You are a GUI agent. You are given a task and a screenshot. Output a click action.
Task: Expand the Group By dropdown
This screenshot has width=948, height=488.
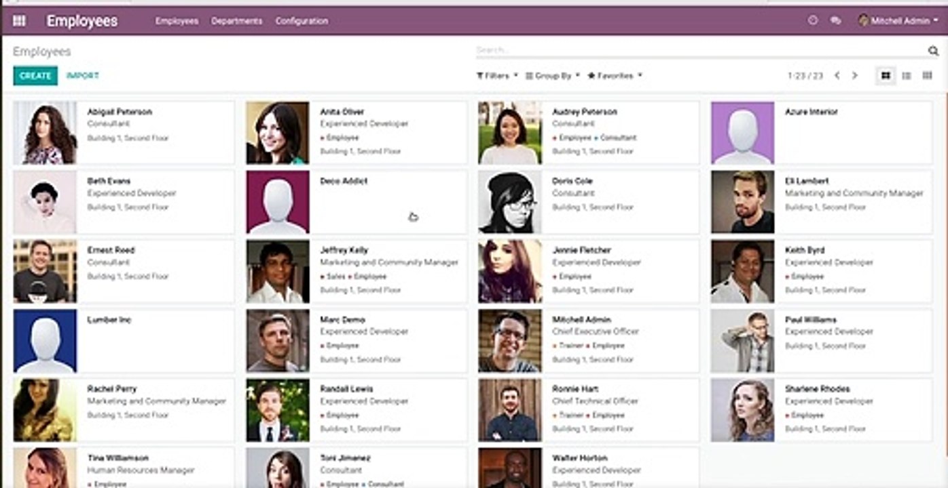553,76
